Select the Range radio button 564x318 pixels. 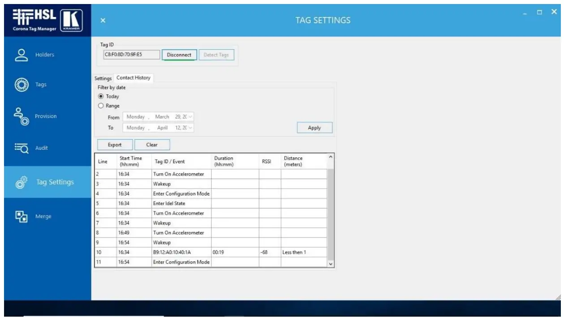click(x=101, y=106)
